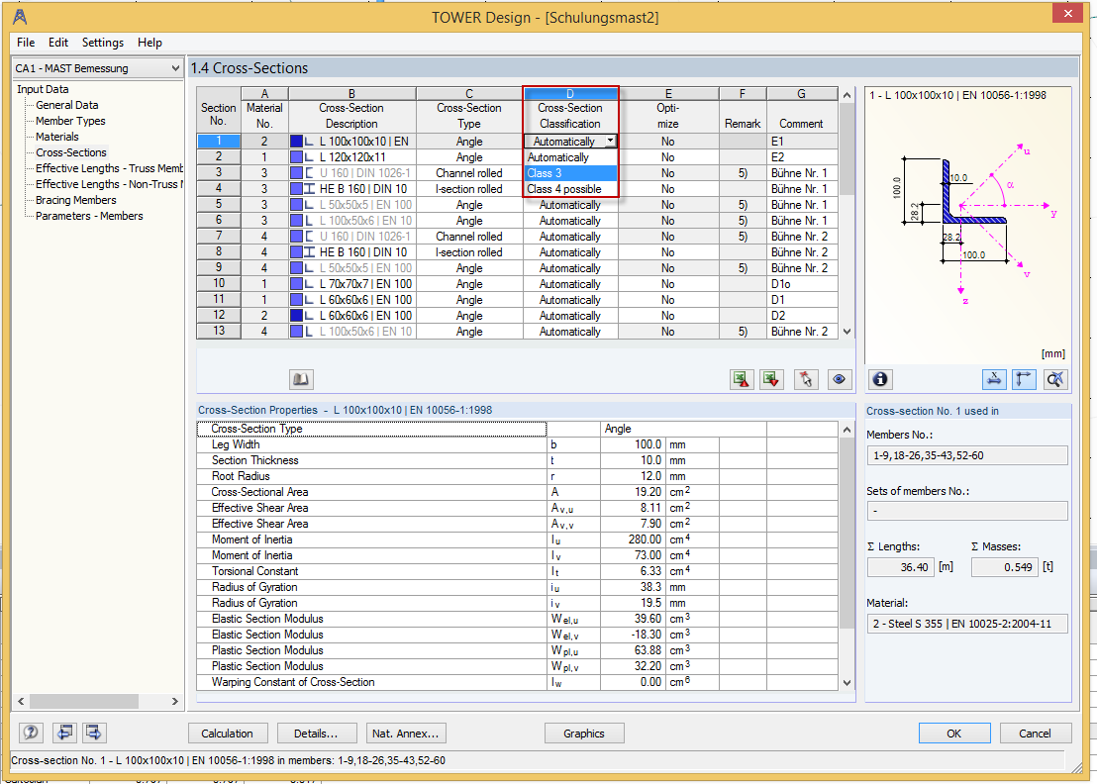Click the help question mark icon
Image resolution: width=1097 pixels, height=784 pixels.
(31, 734)
